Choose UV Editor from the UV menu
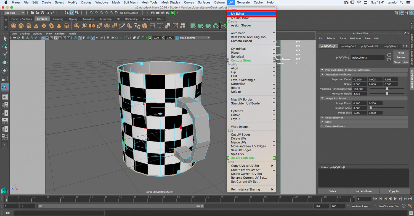Screen dimensions: 414x216 tap(238, 14)
